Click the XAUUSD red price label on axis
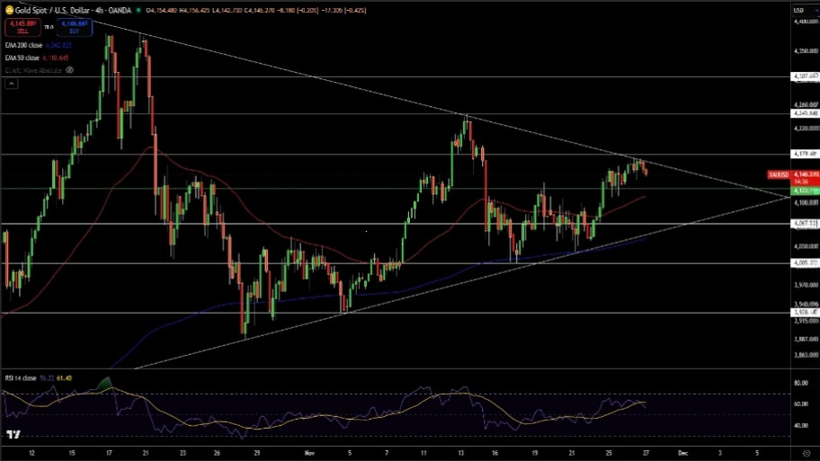The width and height of the screenshot is (820, 461). point(779,173)
